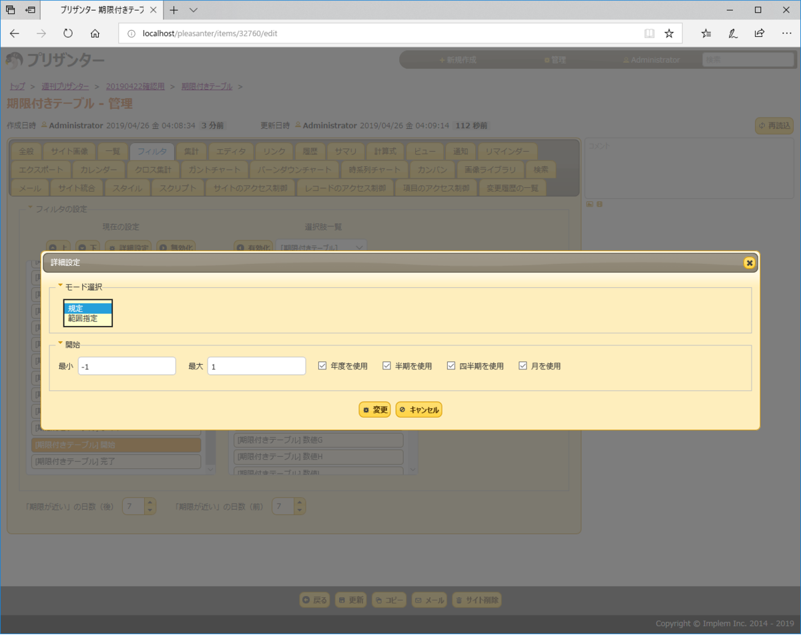
Task: Click the 戻る footer button
Action: pos(314,600)
